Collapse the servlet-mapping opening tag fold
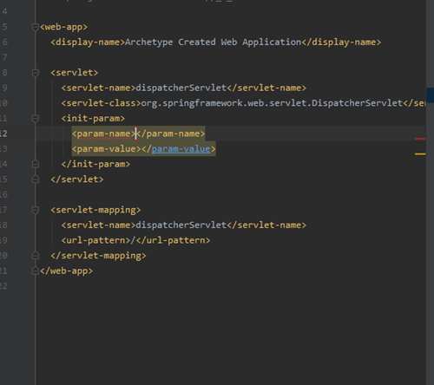434x385 pixels. pyautogui.click(x=35, y=210)
